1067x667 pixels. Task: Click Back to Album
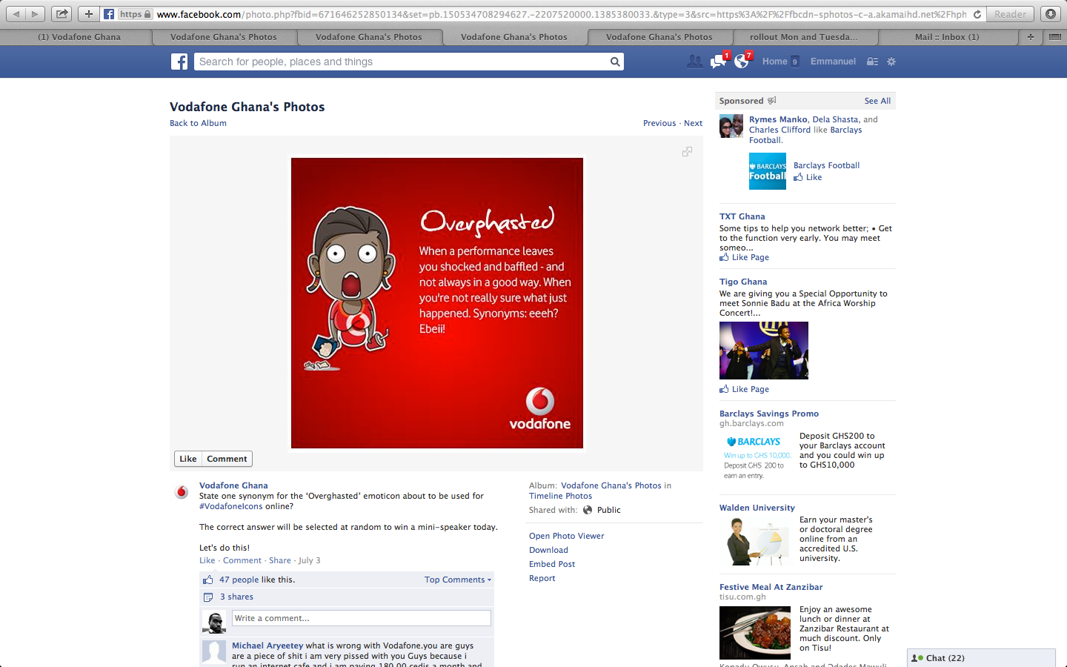198,123
